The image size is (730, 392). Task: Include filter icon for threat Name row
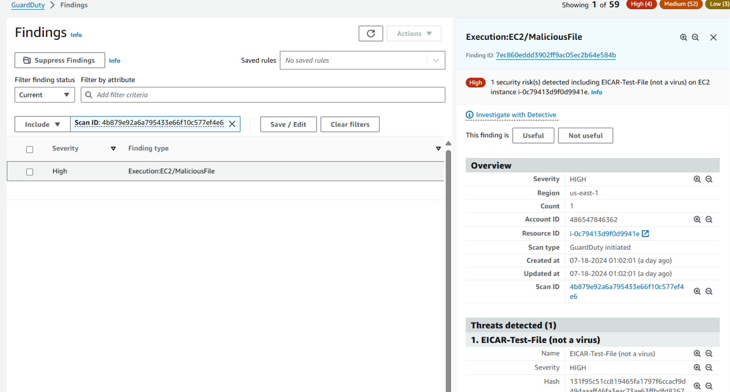pos(697,354)
